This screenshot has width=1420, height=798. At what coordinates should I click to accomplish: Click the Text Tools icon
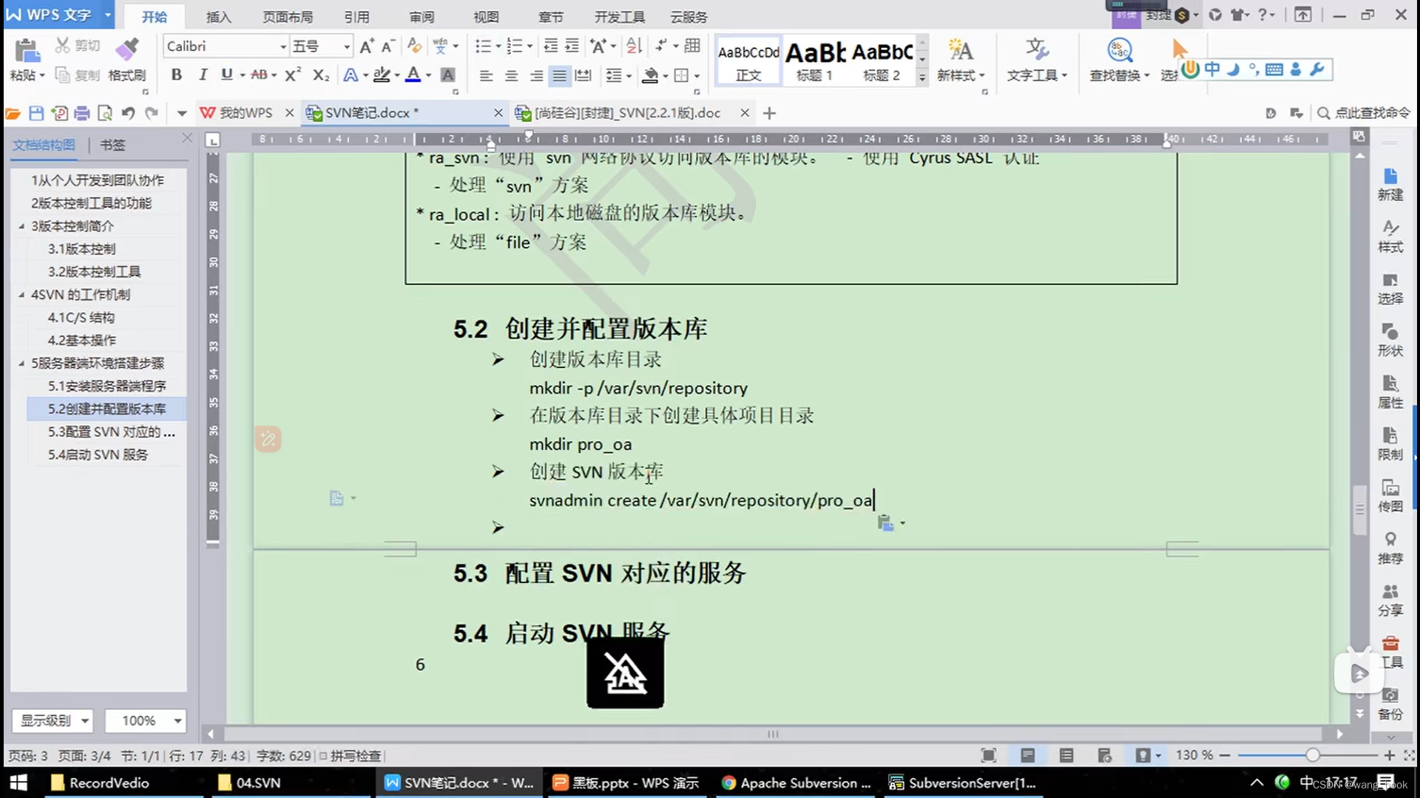(1036, 50)
